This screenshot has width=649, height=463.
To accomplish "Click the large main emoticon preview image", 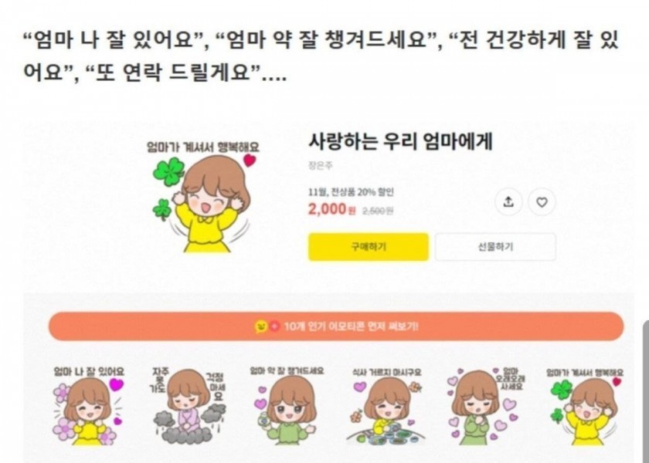I will [202, 198].
